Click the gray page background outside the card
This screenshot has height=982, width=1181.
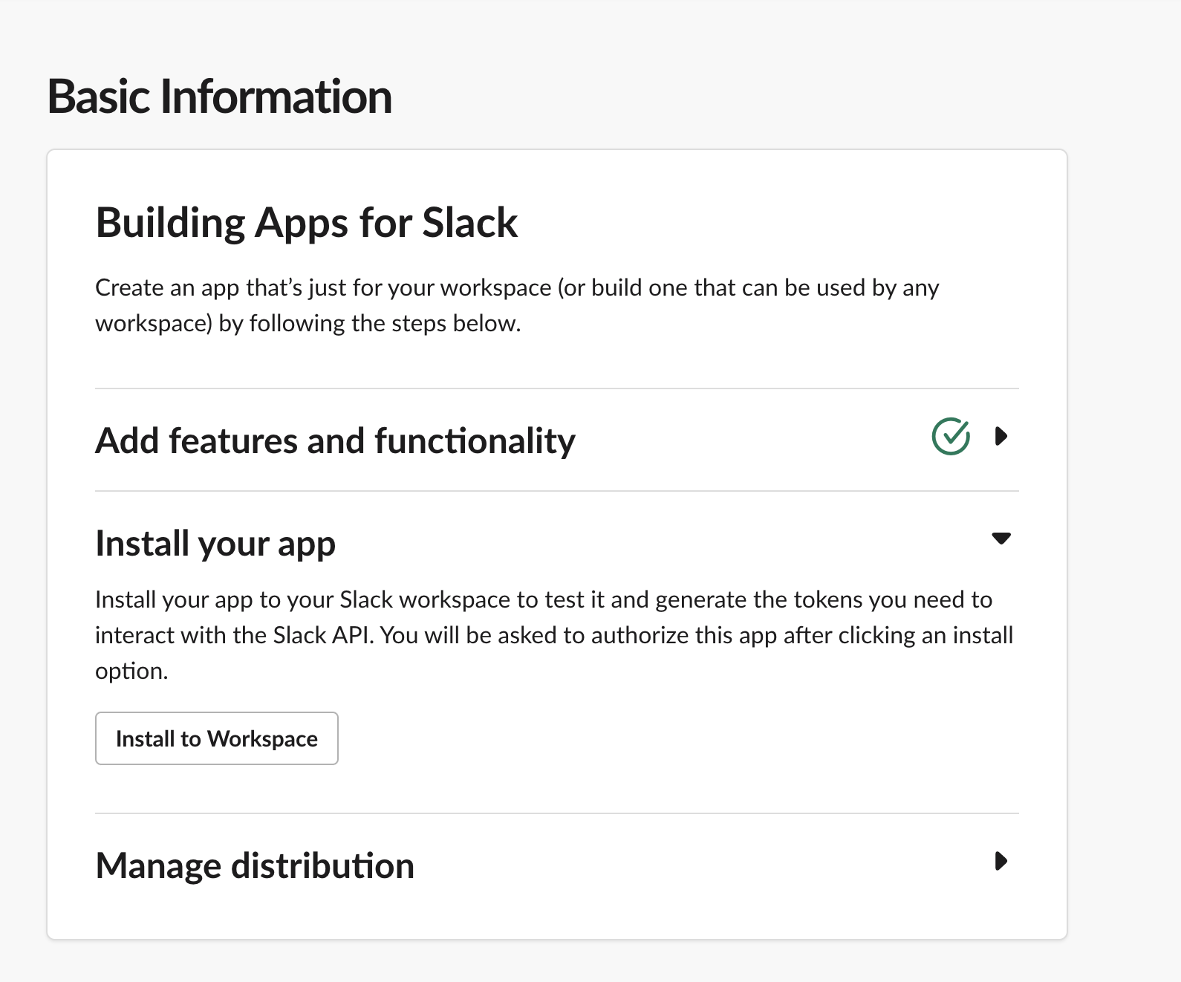click(1123, 520)
